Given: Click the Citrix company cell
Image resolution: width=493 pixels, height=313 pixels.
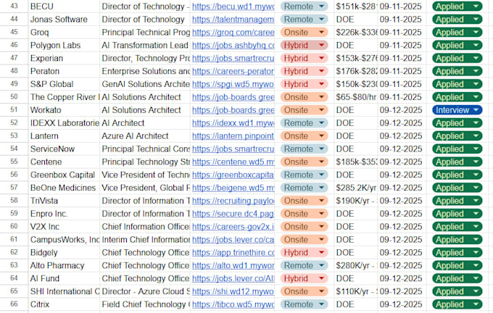Looking at the screenshot, I should coord(64,304).
